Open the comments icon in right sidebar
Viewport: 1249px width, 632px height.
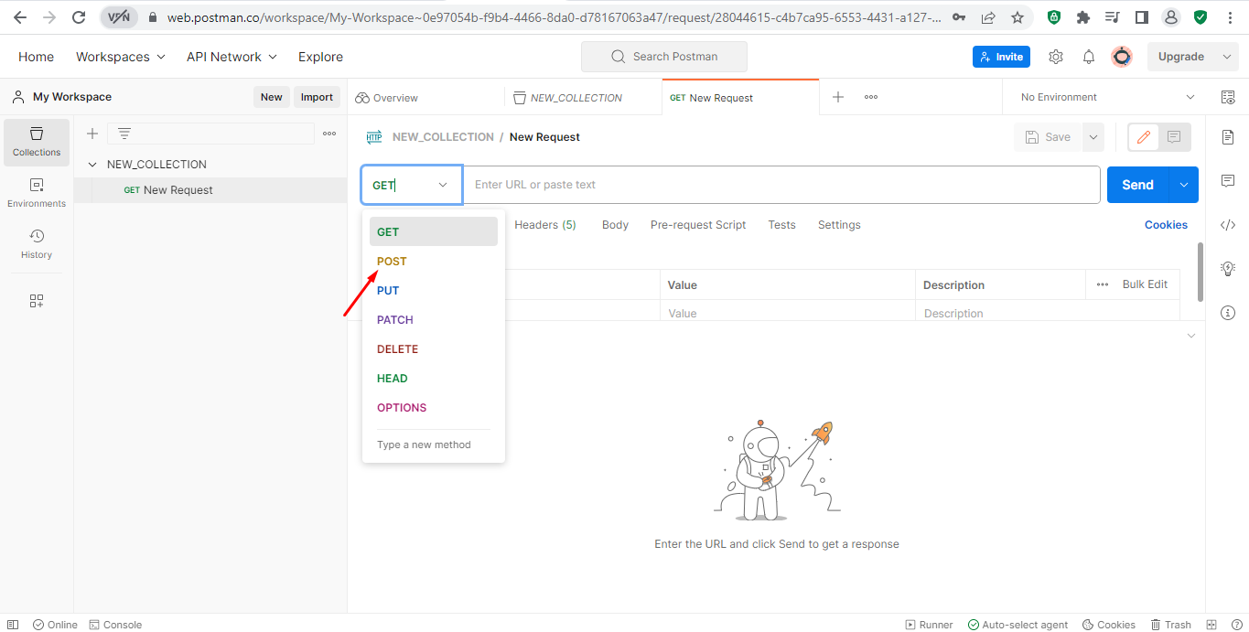click(x=1228, y=181)
